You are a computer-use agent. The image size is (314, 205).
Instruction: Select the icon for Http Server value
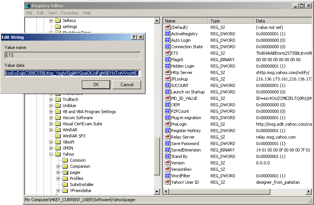pos(168,73)
